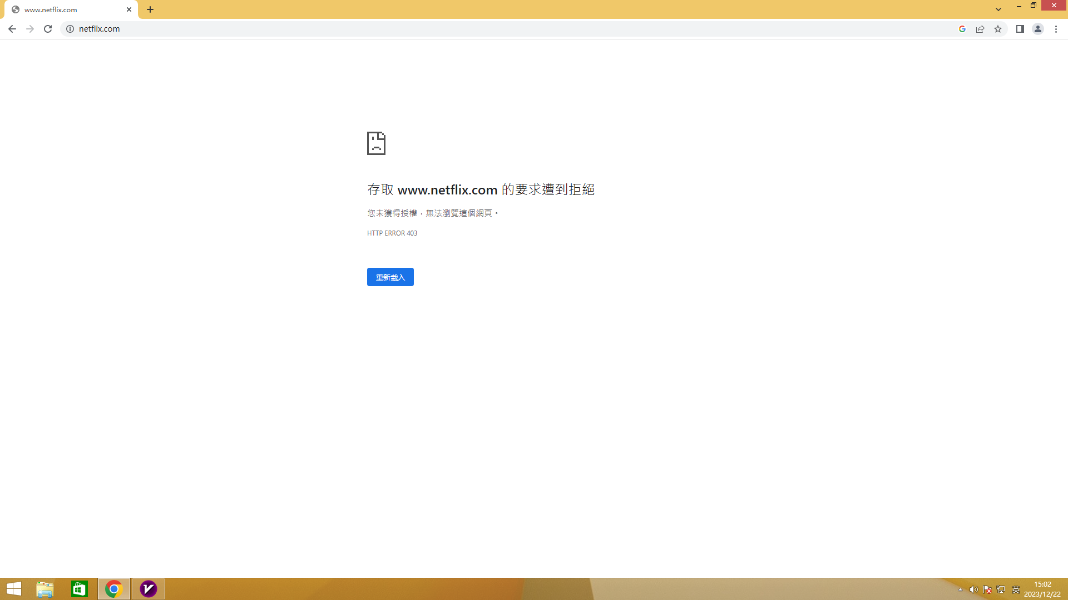
Task: Open the network tray icon
Action: [1001, 589]
